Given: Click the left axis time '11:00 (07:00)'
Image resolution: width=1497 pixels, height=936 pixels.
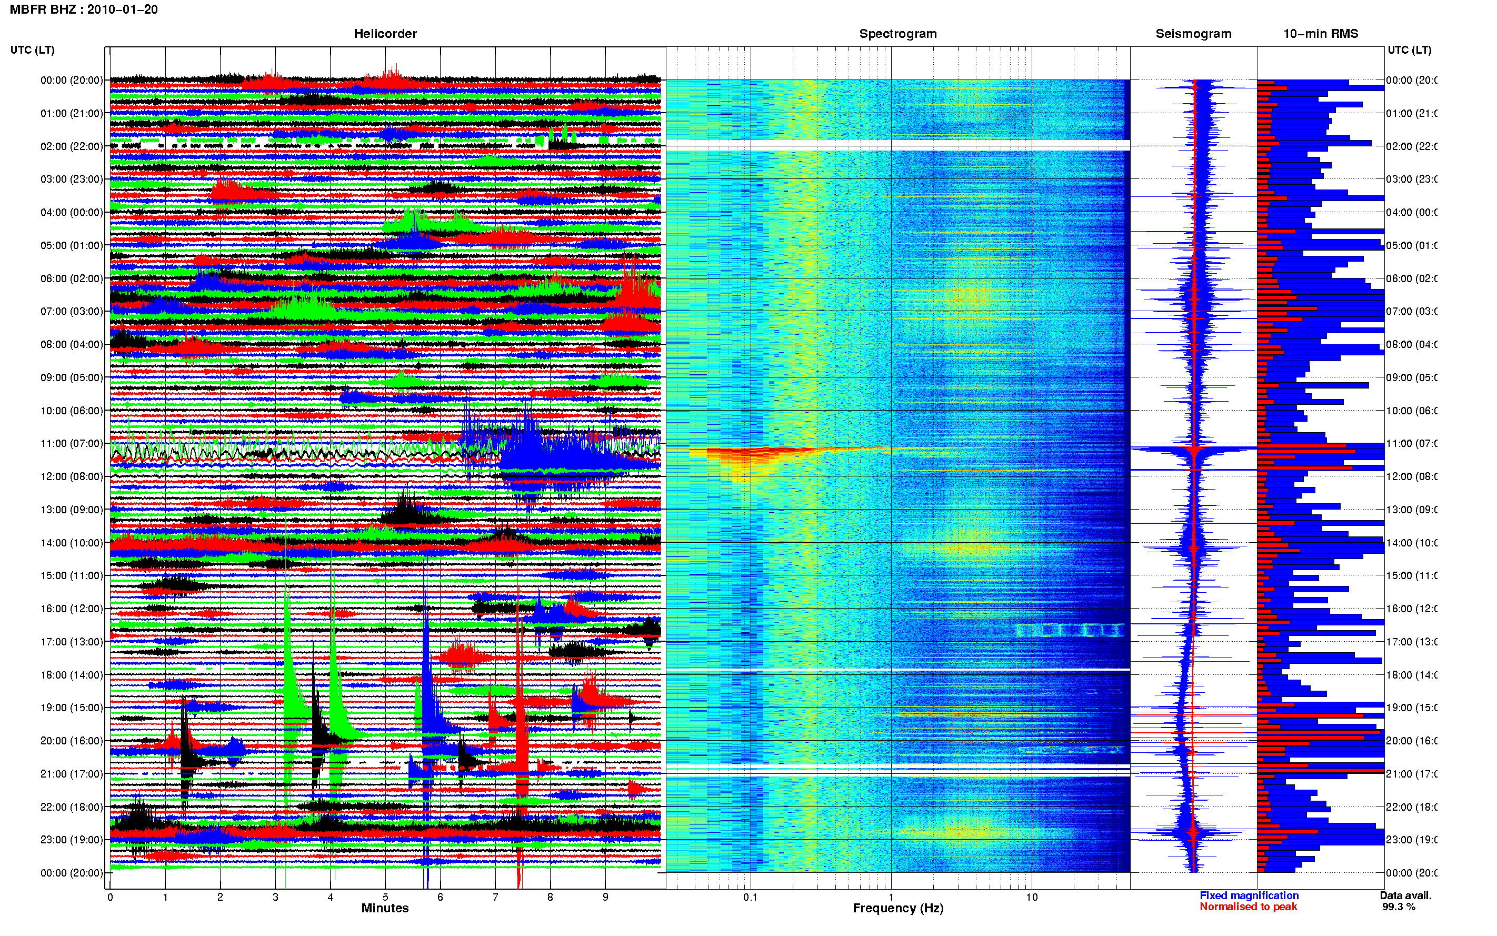Looking at the screenshot, I should point(72,443).
